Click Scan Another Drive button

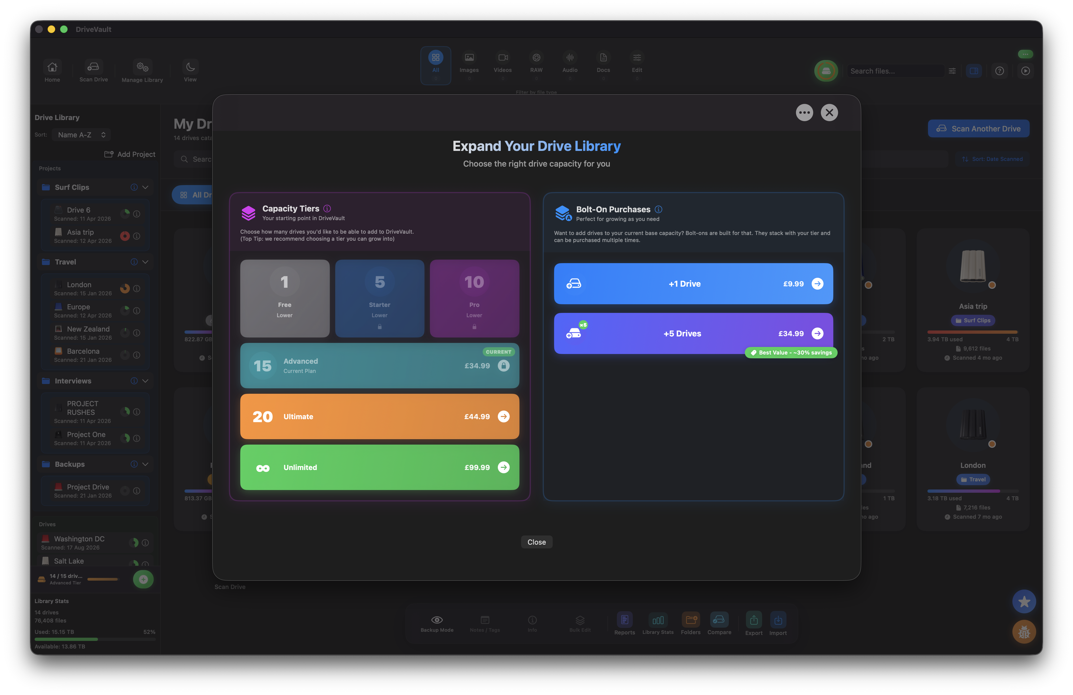click(x=979, y=128)
